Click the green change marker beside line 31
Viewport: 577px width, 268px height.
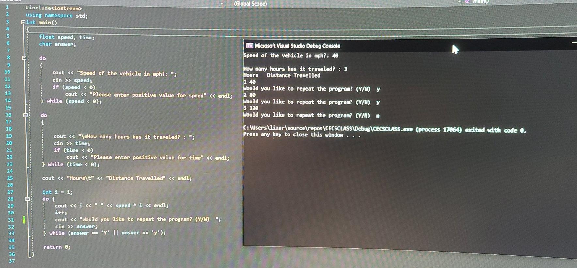24,220
